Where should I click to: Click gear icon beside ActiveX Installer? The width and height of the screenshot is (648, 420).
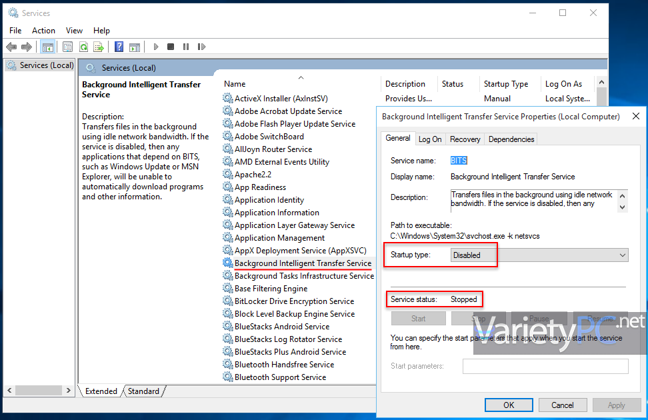click(227, 98)
